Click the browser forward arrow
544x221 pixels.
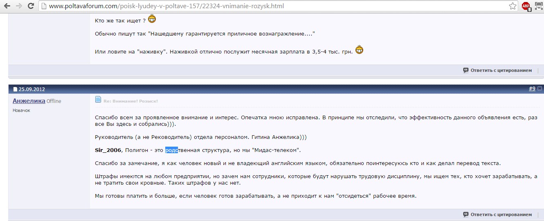(19, 6)
